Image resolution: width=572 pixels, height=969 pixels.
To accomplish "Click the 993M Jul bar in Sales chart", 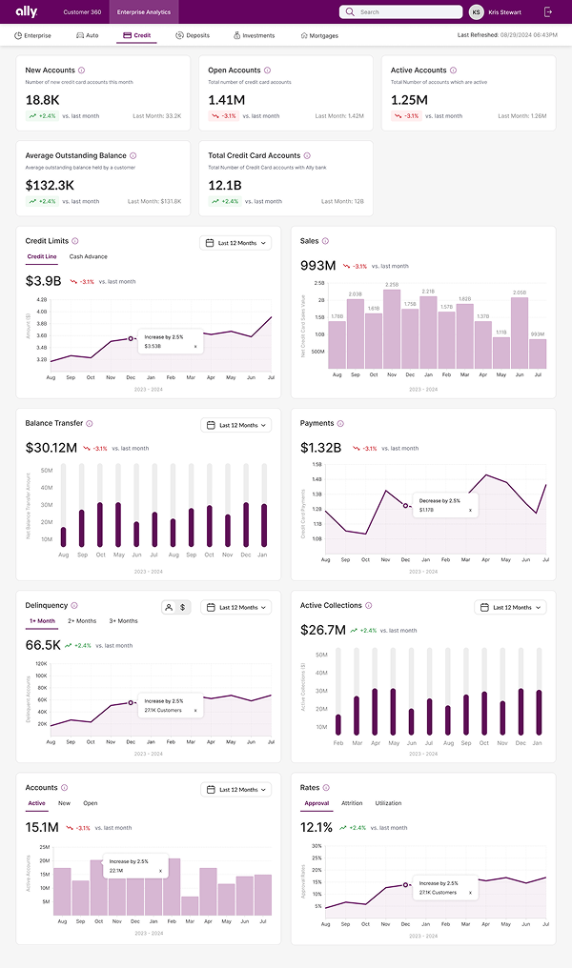I will pyautogui.click(x=538, y=353).
